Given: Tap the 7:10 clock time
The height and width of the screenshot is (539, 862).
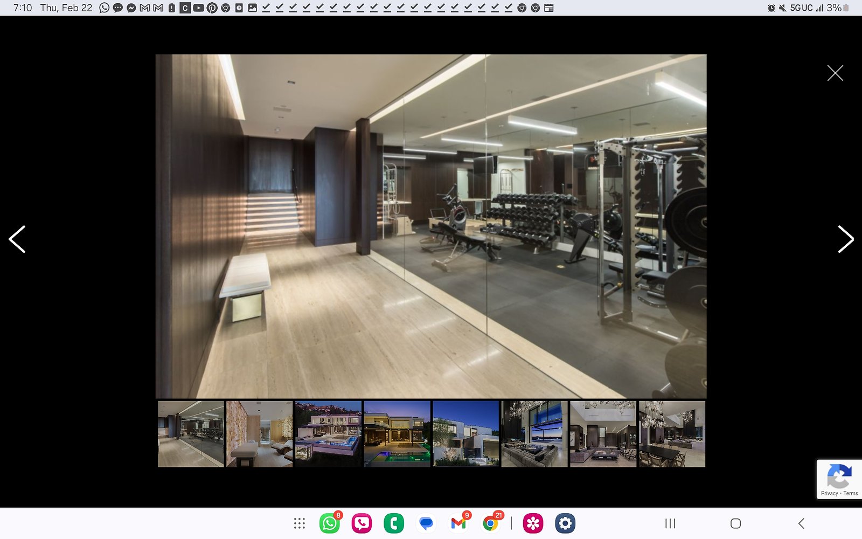Looking at the screenshot, I should [23, 8].
